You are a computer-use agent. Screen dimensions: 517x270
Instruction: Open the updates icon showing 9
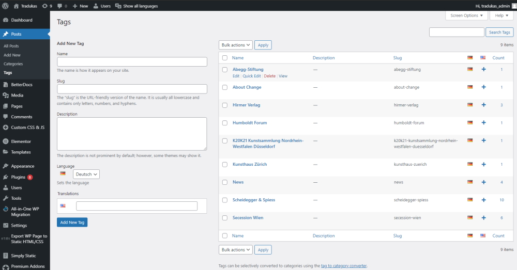[47, 6]
